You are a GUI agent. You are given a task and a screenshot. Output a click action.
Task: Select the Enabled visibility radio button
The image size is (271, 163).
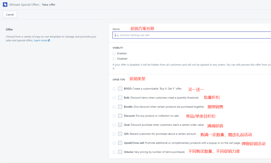pos(114,53)
